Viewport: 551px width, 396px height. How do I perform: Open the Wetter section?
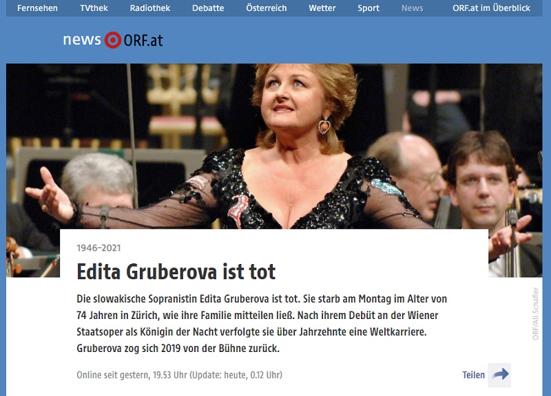point(322,8)
